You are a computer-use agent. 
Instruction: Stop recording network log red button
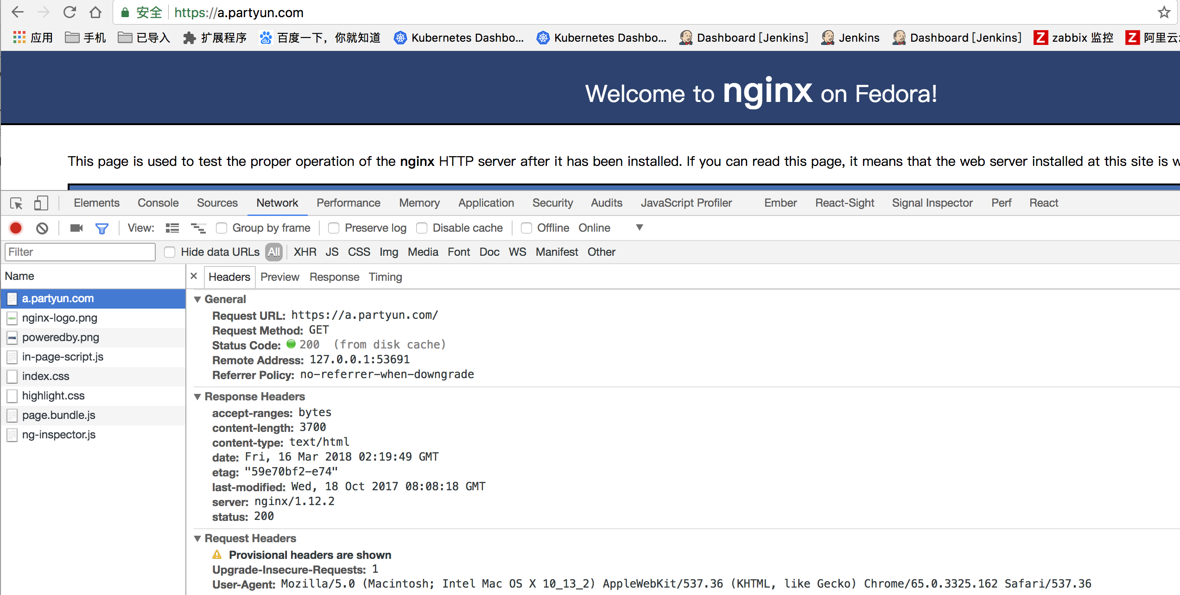pos(16,228)
